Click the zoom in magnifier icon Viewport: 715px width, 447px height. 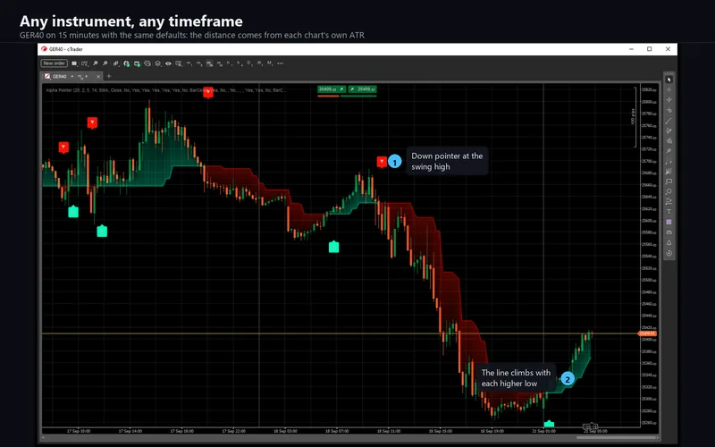coord(96,63)
